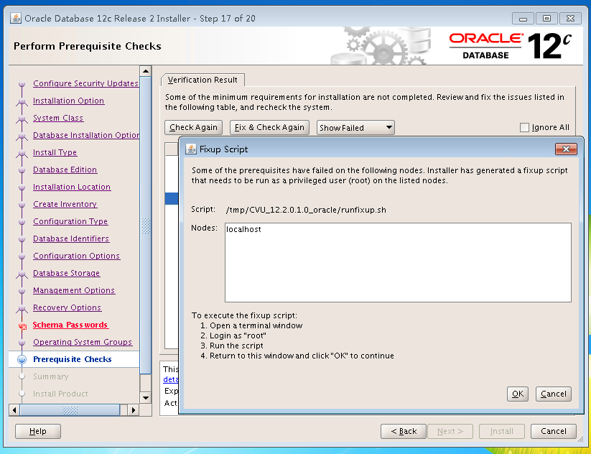Open Database Installation Option step

(86, 135)
